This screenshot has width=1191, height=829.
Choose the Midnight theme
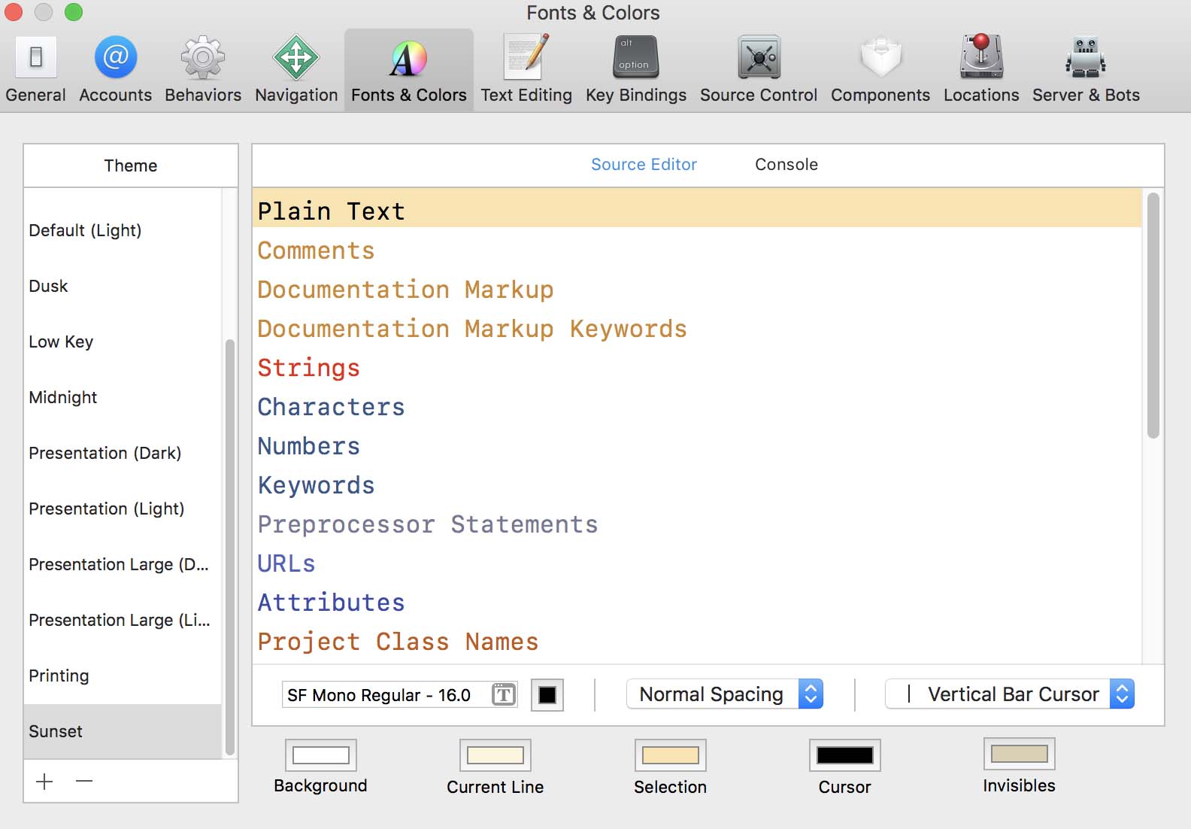coord(63,397)
